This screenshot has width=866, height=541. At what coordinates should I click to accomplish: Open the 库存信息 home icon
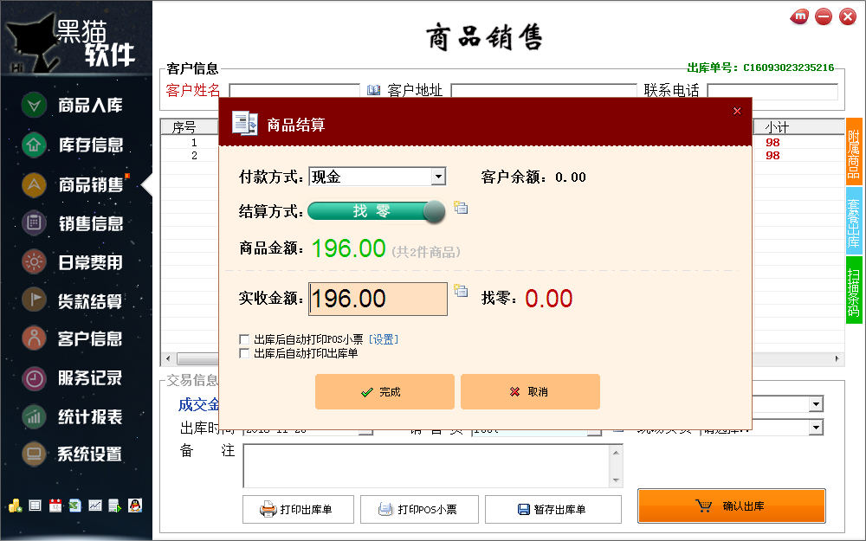pyautogui.click(x=34, y=145)
